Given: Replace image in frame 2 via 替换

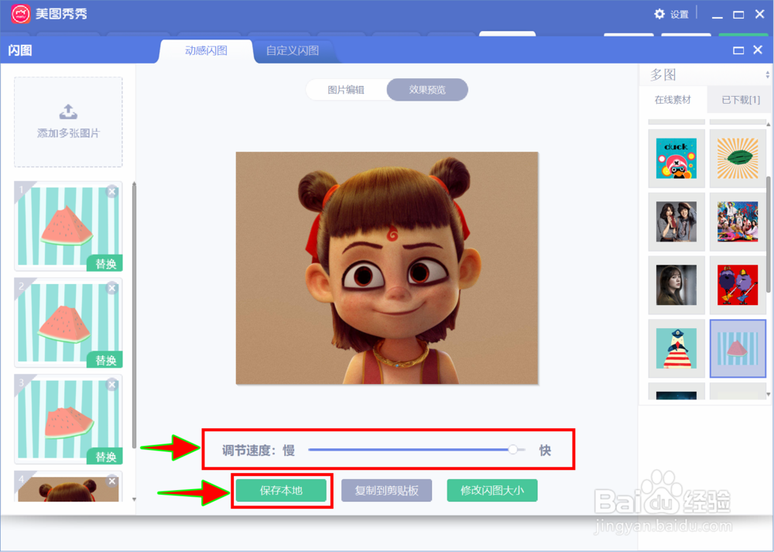Looking at the screenshot, I should pyautogui.click(x=105, y=360).
